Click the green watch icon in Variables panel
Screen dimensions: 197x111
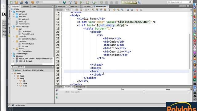pos(57,97)
